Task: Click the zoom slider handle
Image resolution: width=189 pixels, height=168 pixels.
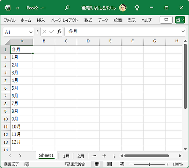Action: (150, 164)
